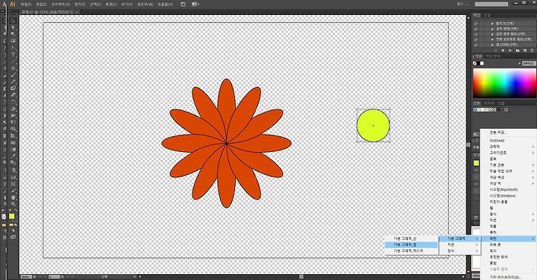Toggle eye icon just below yellow appearance swatch

point(476,171)
